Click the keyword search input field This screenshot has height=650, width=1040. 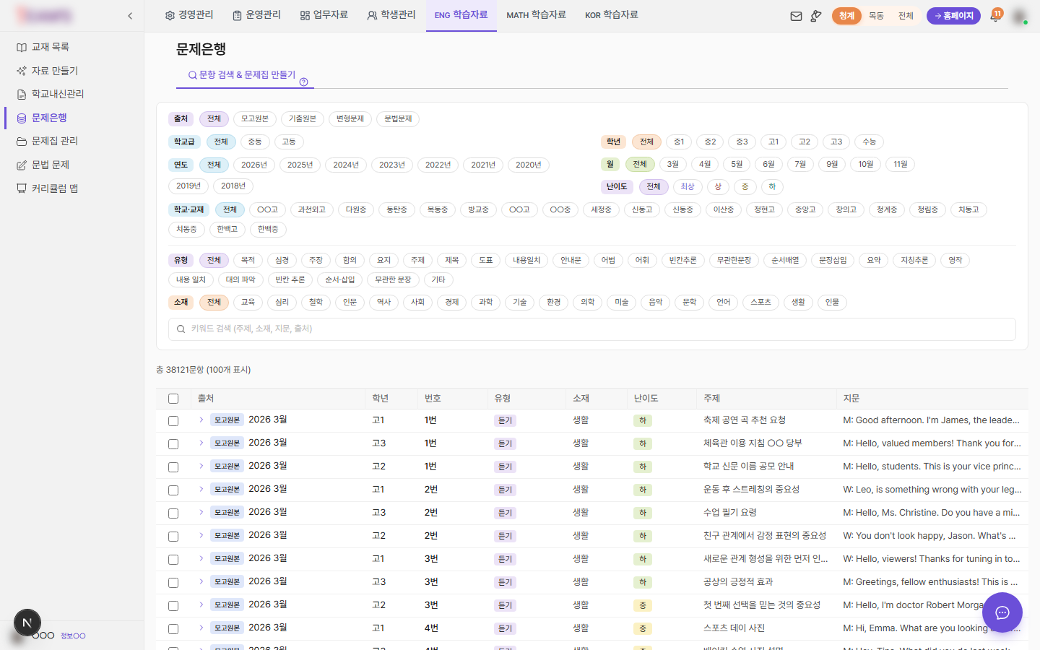tap(592, 329)
